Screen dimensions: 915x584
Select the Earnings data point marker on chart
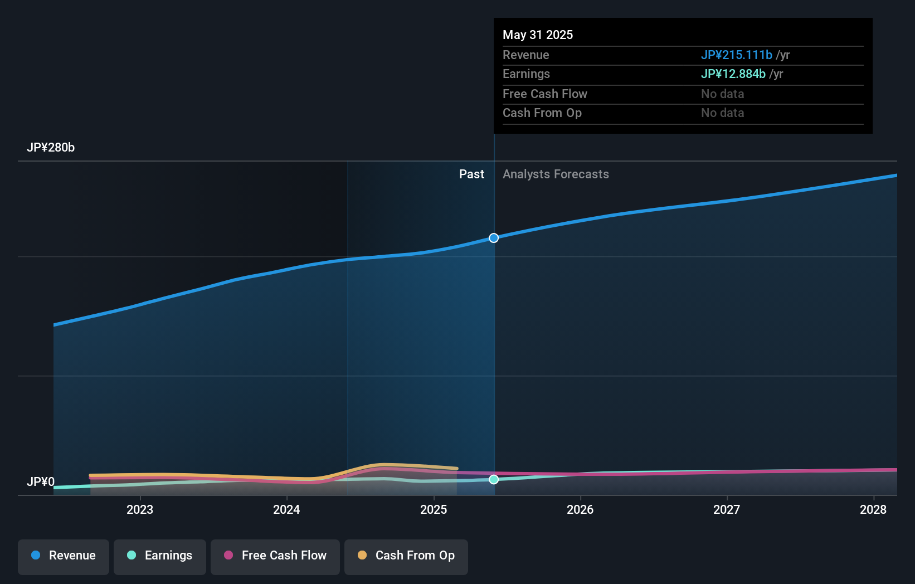(494, 479)
